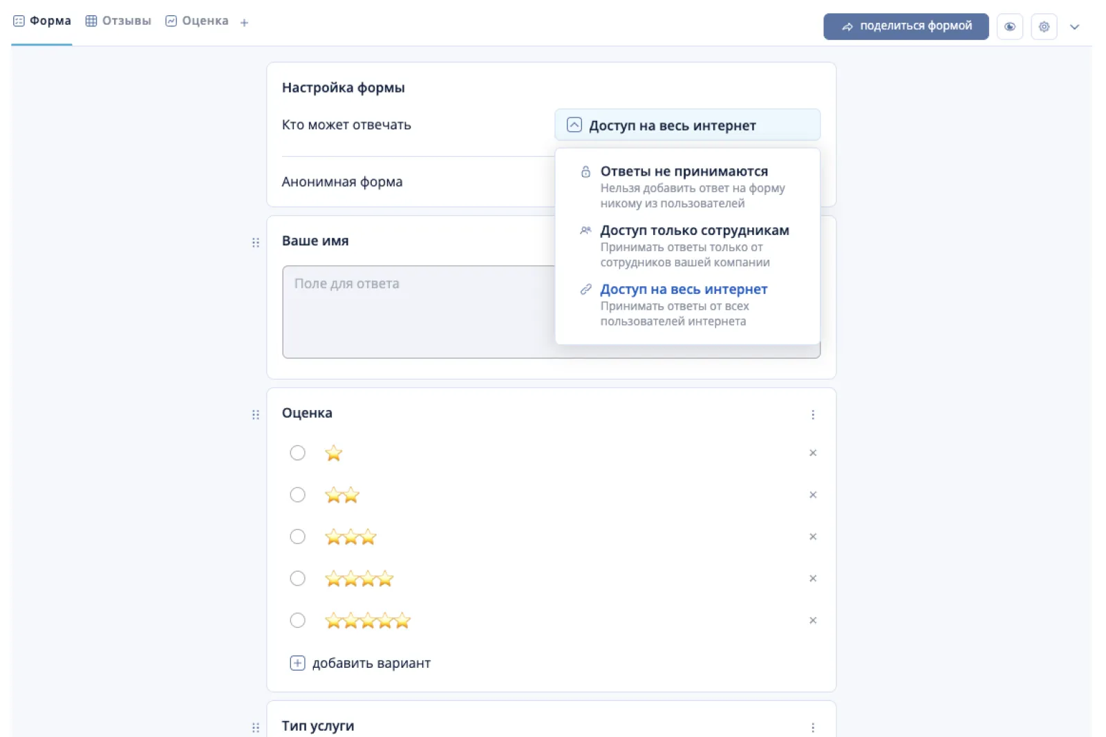
Task: Open the Тип услуги block options menu
Action: (x=813, y=727)
